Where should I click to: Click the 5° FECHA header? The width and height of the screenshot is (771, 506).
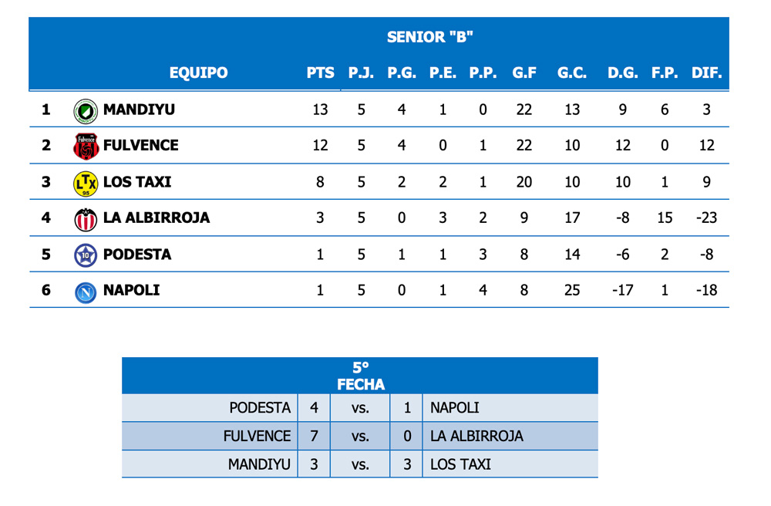click(360, 376)
